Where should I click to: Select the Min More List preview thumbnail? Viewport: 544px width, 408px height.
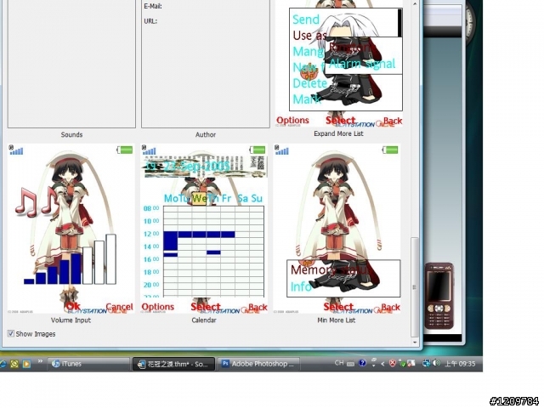337,229
